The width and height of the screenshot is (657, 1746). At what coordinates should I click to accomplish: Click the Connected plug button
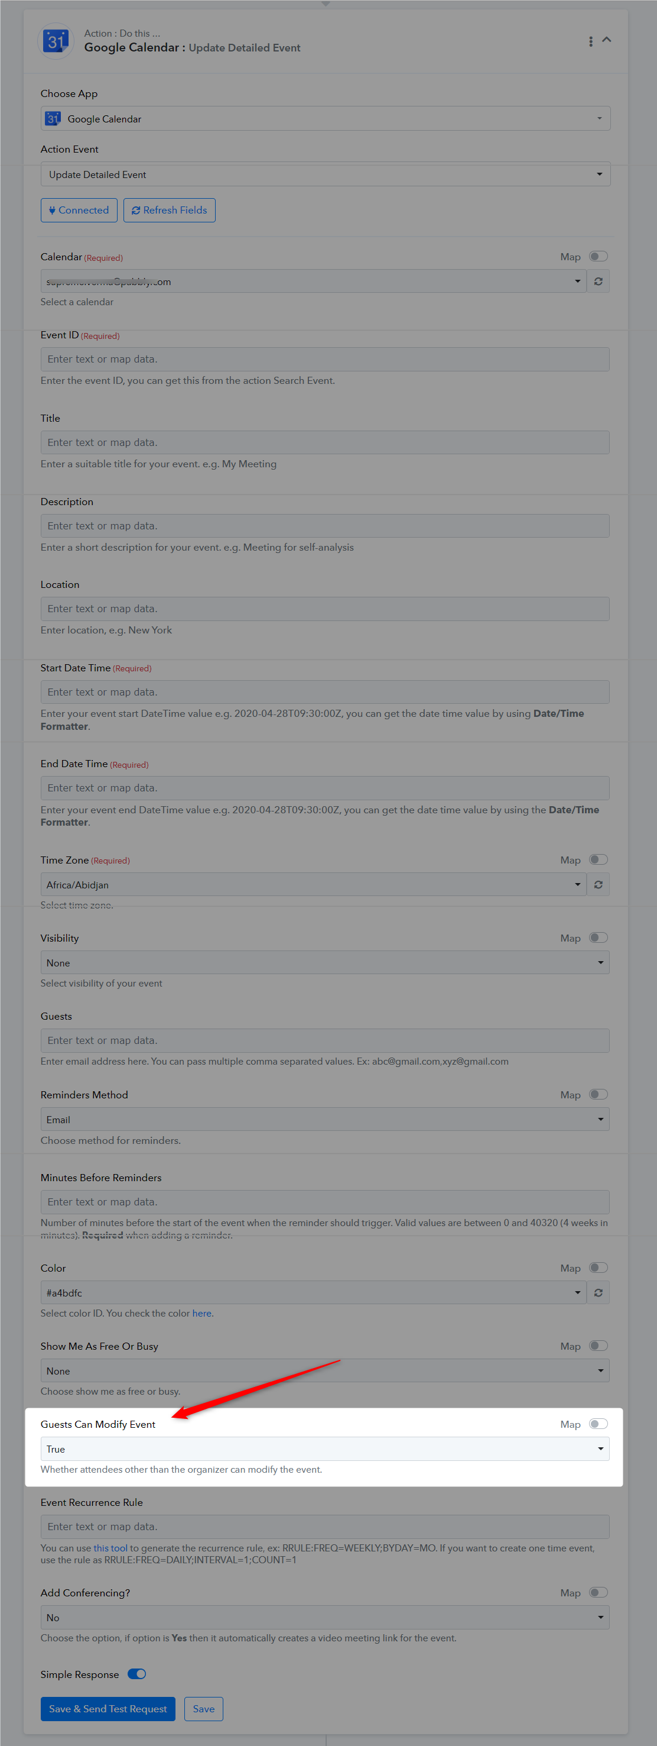[x=79, y=210]
